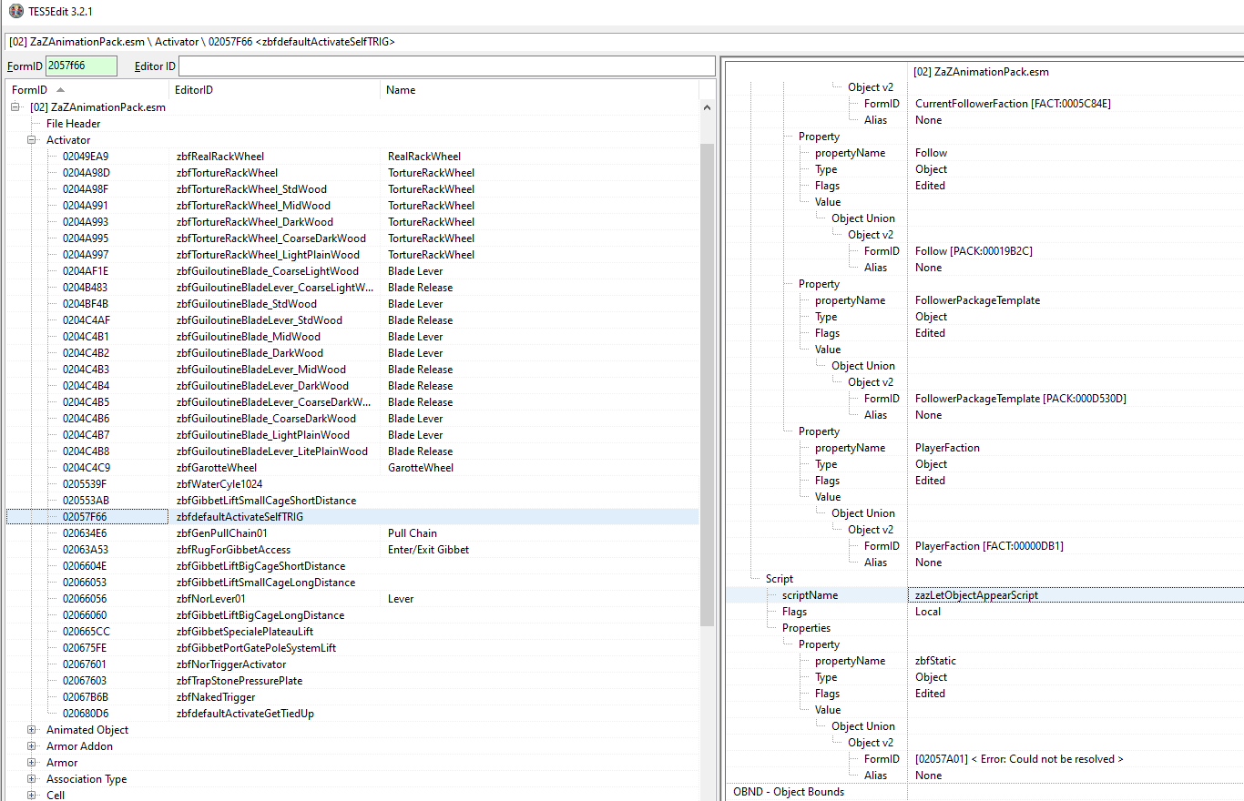The width and height of the screenshot is (1244, 801).
Task: Select zbfTortureRackWheel_LightPlainWood row
Action: (352, 255)
